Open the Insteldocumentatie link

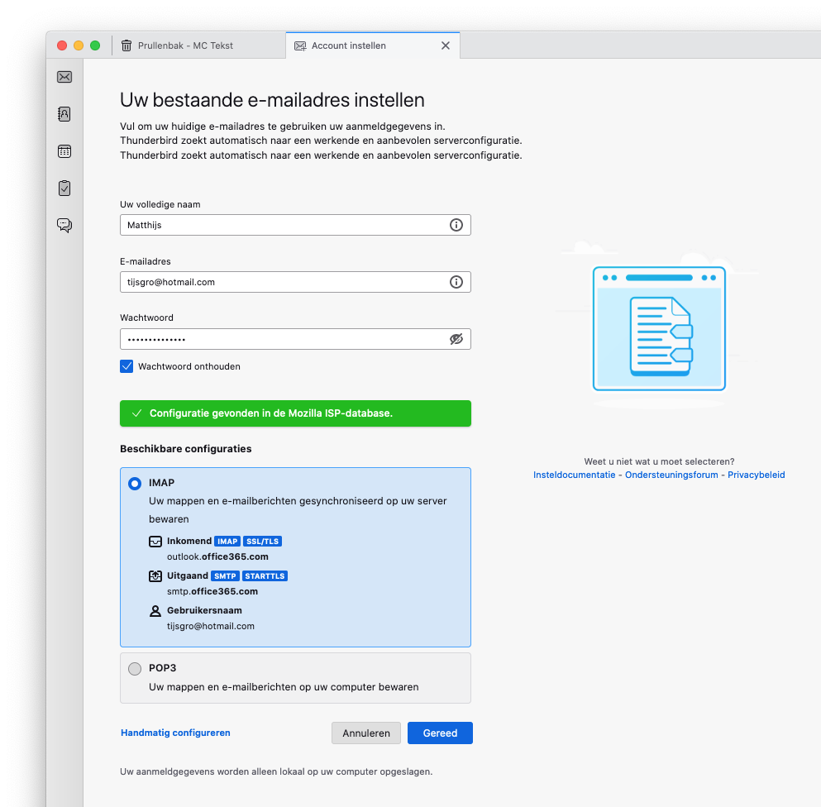(574, 475)
